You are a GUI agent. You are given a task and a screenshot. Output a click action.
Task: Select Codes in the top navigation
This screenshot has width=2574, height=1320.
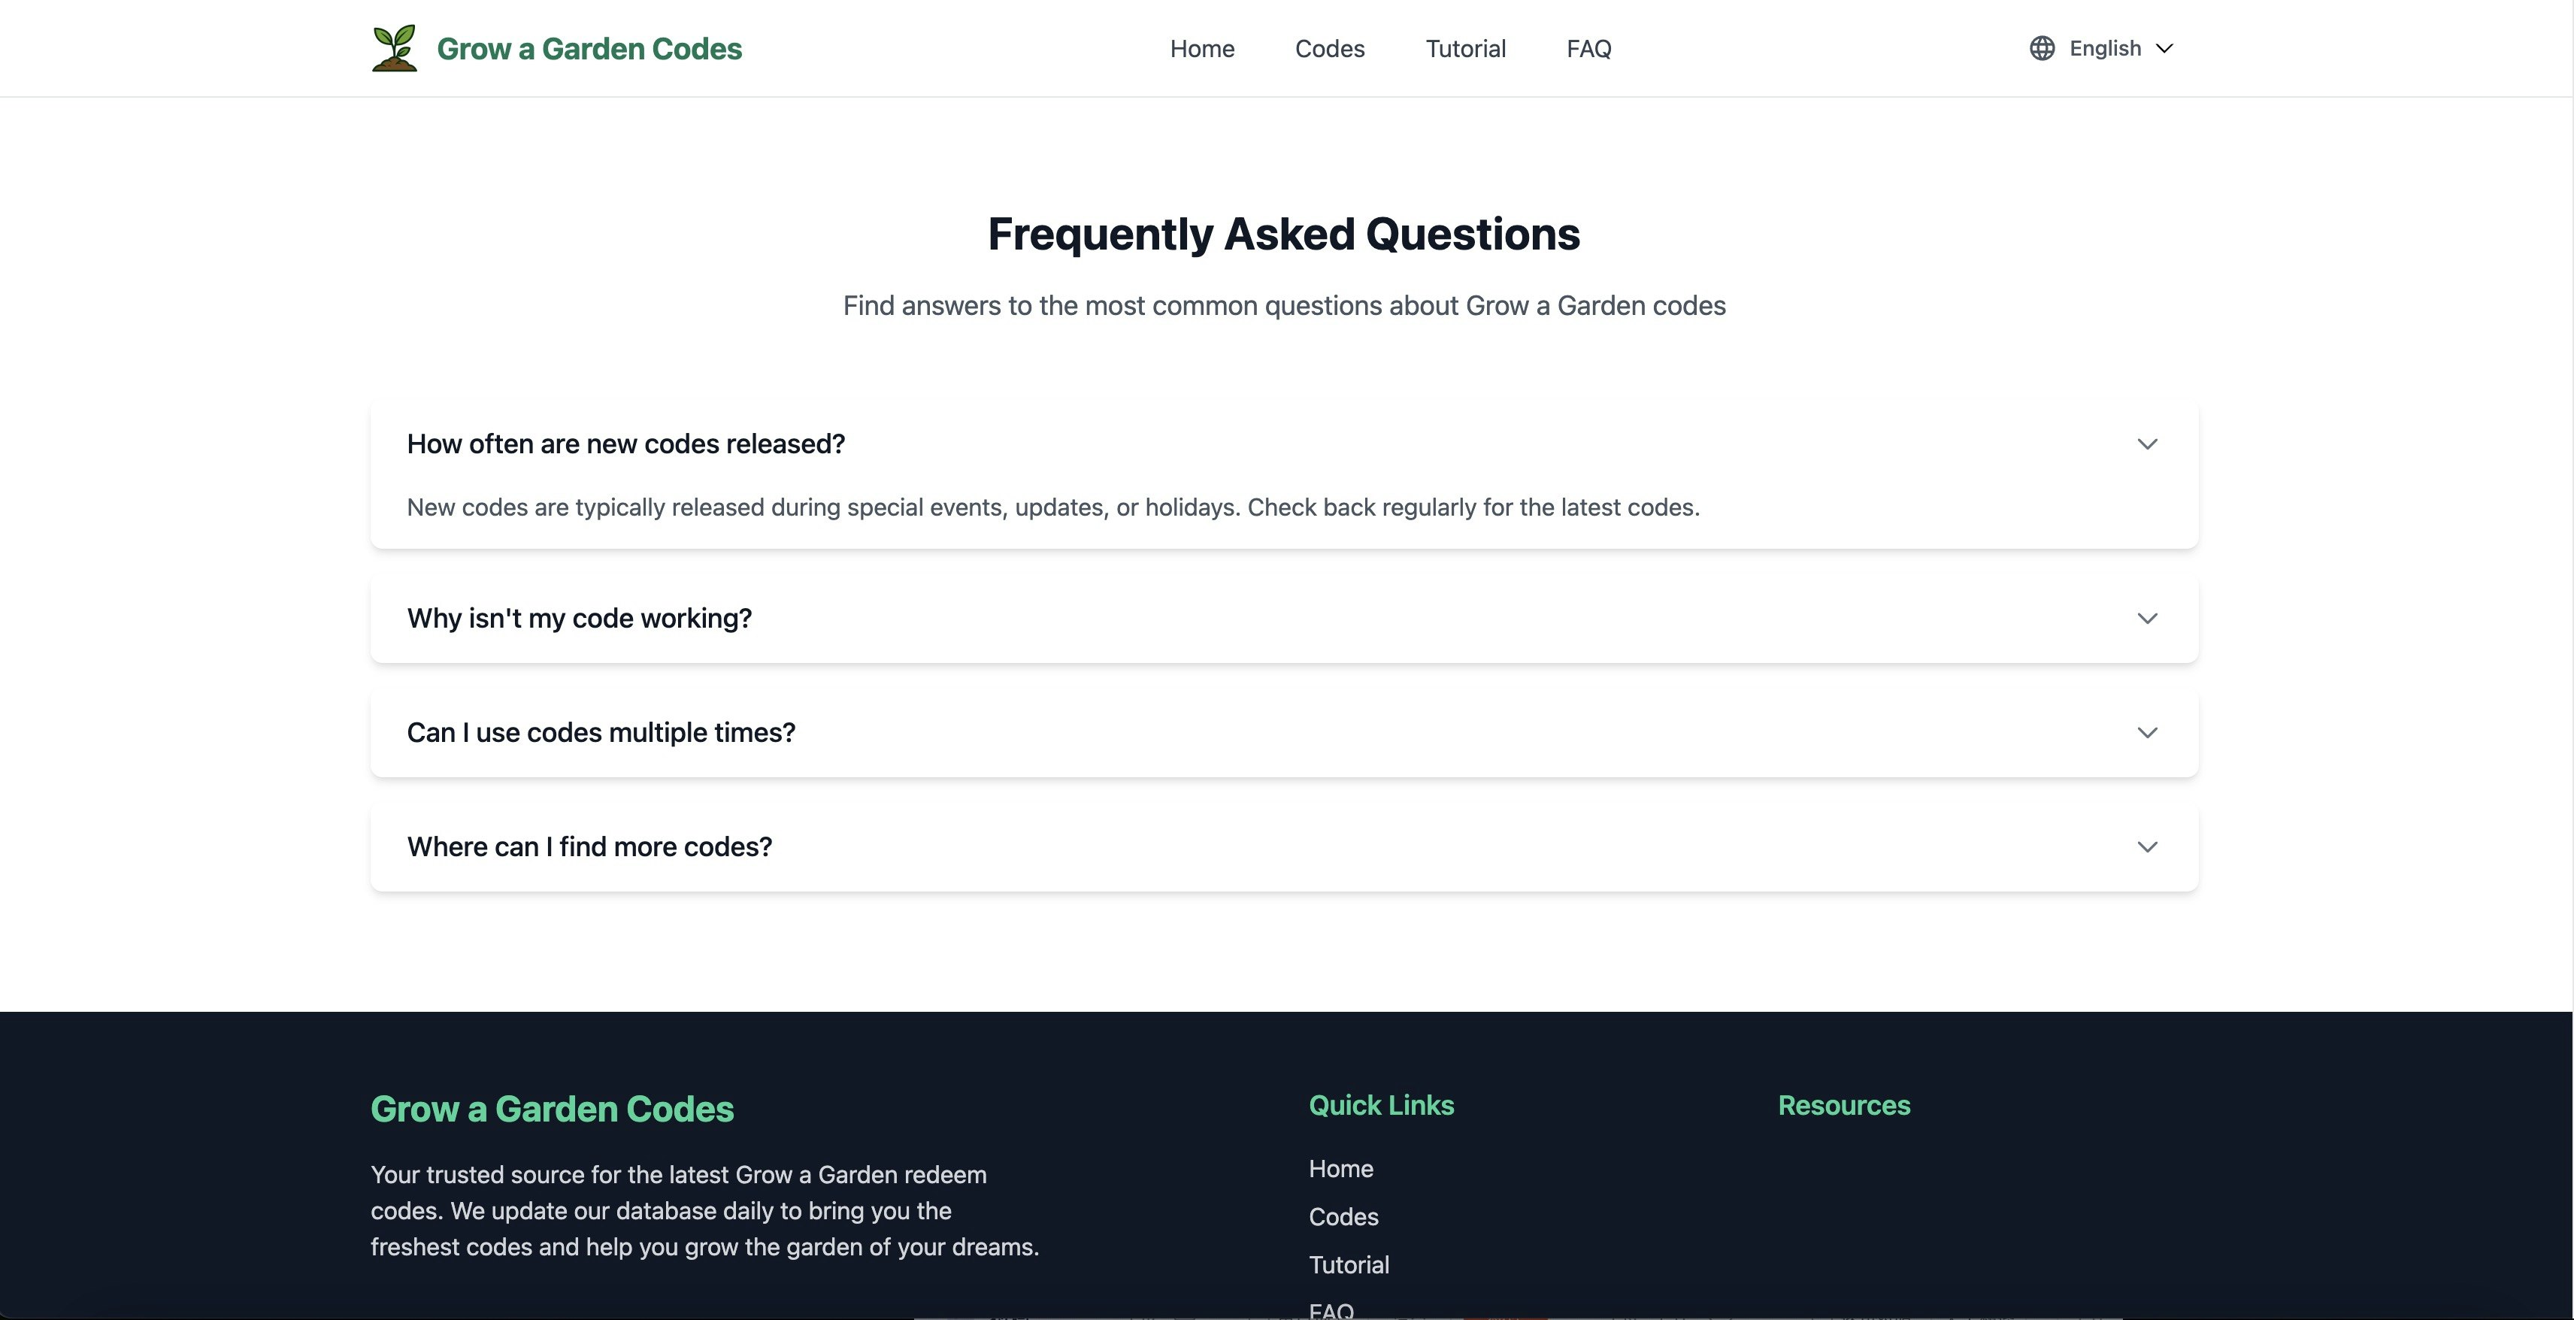tap(1329, 48)
